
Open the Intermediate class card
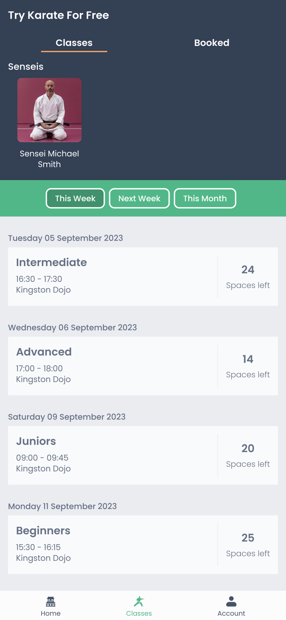pos(112,276)
